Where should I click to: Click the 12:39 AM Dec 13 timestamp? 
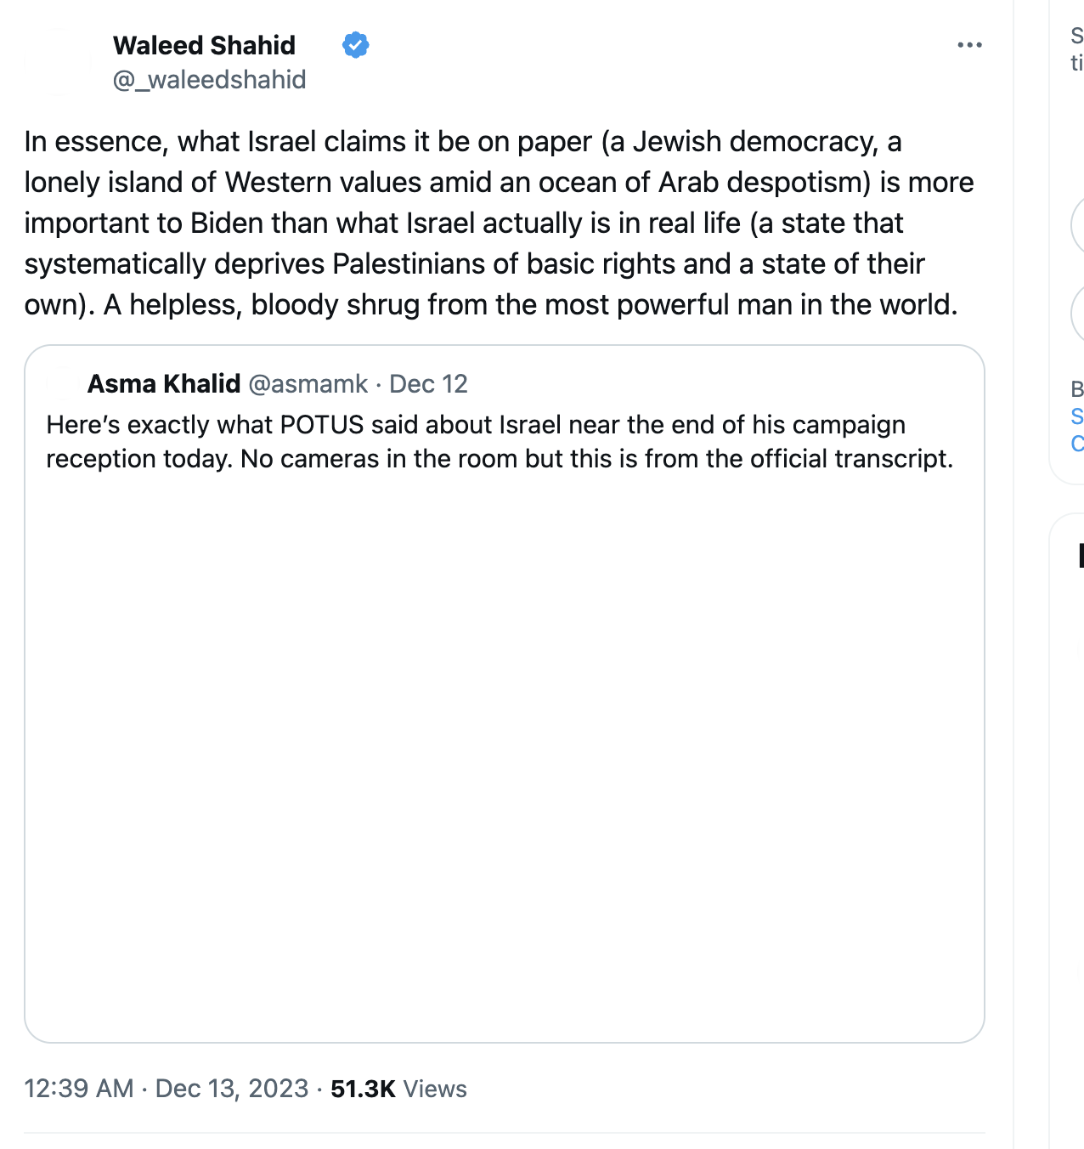point(166,1089)
